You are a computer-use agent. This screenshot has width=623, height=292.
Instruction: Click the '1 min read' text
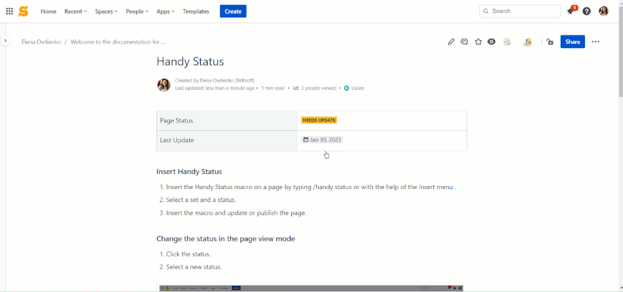pyautogui.click(x=273, y=88)
